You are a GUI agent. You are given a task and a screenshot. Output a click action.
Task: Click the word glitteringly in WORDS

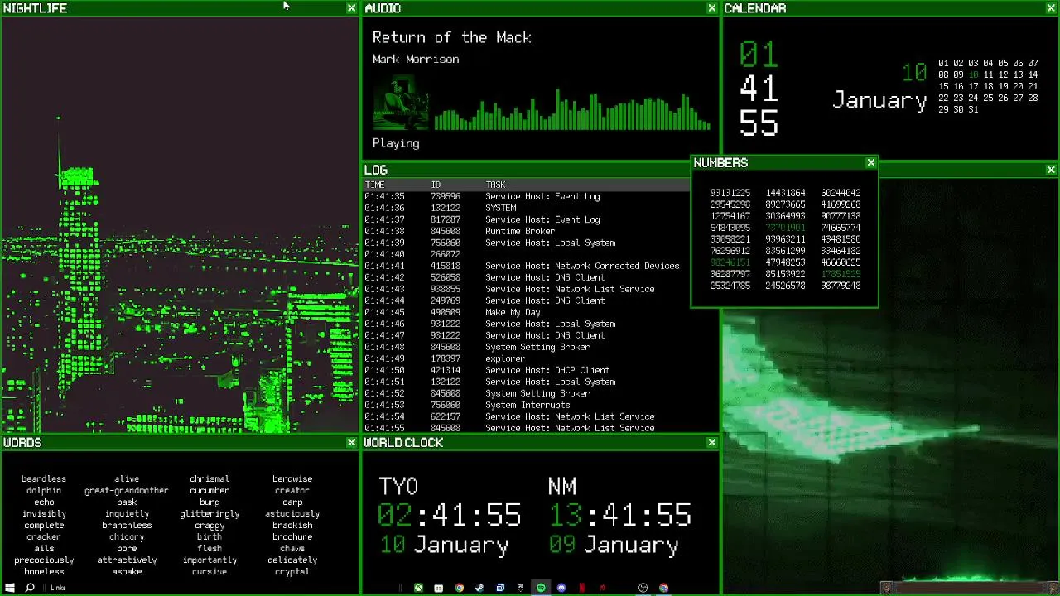pos(210,514)
